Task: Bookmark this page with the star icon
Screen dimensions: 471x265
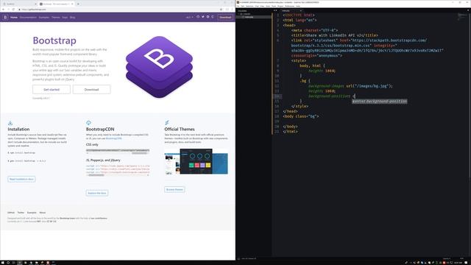Action: pyautogui.click(x=222, y=10)
